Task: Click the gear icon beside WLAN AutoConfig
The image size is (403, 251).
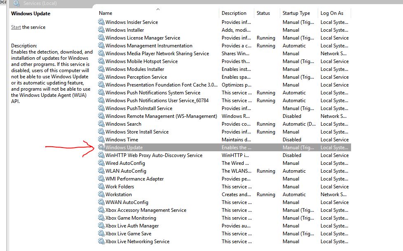Action: [101, 171]
